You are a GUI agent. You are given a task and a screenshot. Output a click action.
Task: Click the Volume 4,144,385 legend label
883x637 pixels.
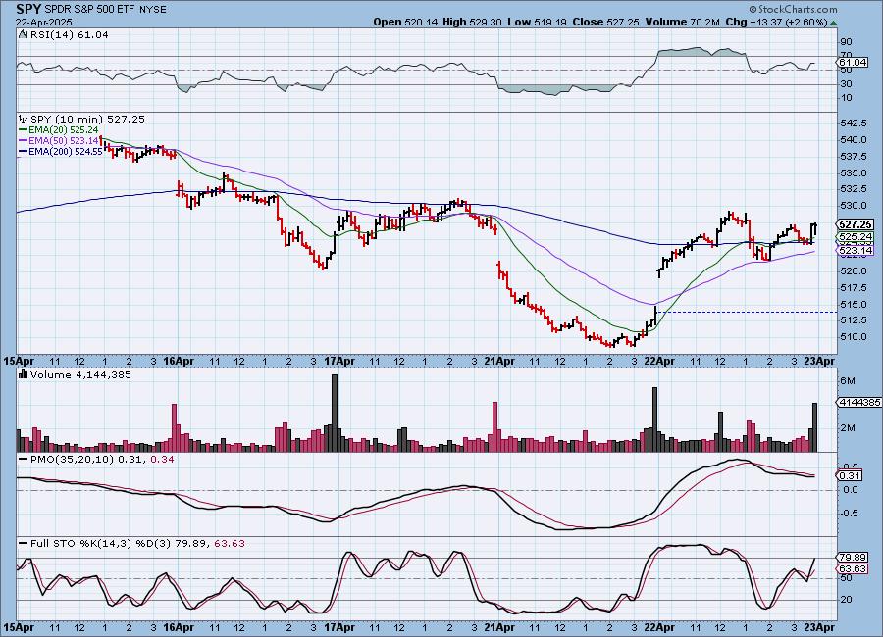80,374
